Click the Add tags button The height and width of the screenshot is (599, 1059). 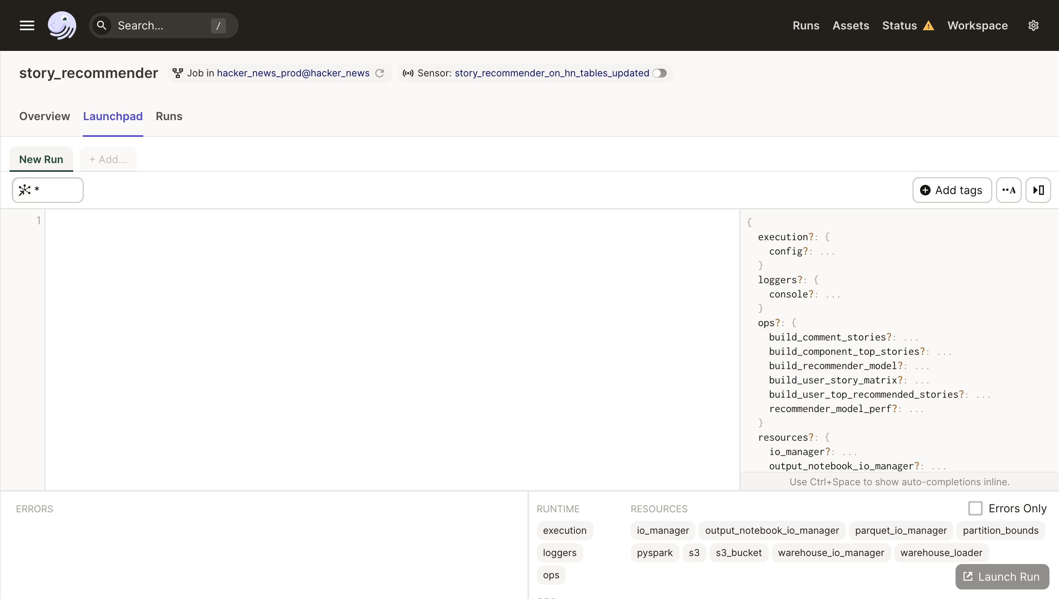(x=952, y=190)
